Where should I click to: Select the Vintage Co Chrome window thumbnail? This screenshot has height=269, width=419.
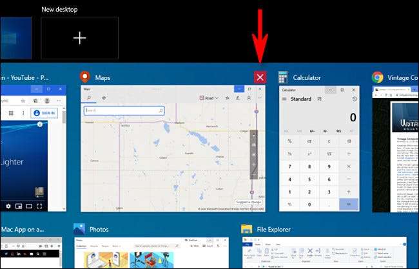[x=396, y=148]
